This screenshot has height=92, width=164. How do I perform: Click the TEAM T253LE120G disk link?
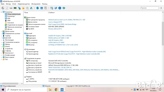coord(60,67)
